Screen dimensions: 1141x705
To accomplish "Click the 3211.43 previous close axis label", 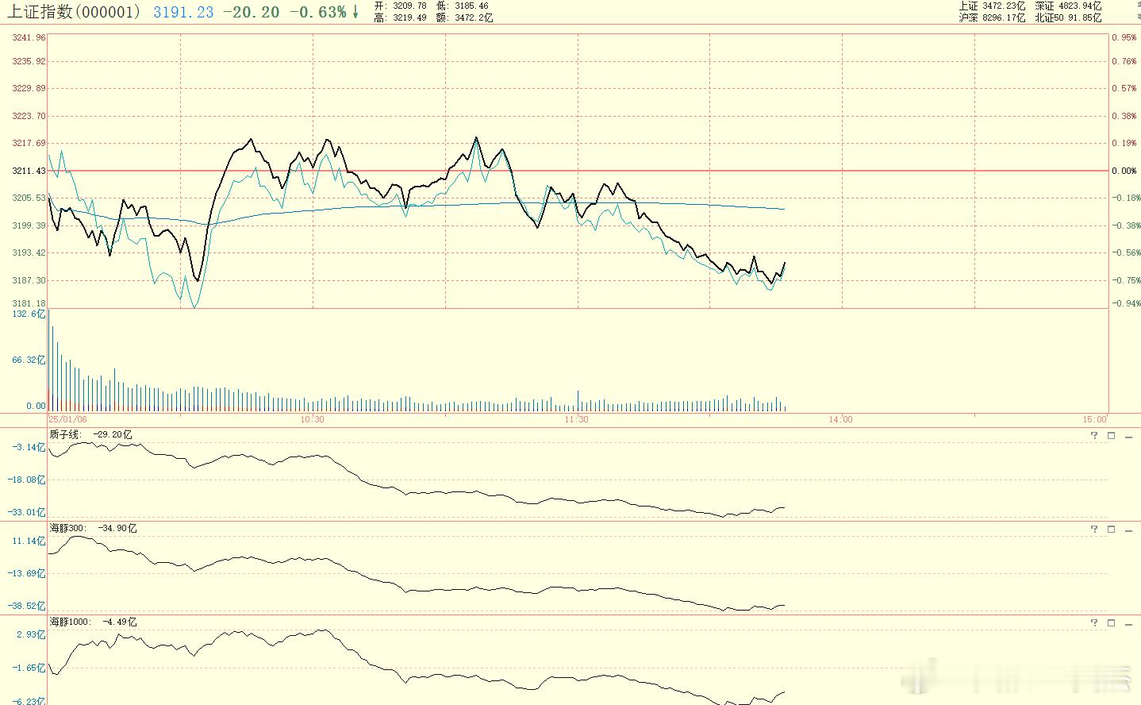I will click(x=29, y=171).
